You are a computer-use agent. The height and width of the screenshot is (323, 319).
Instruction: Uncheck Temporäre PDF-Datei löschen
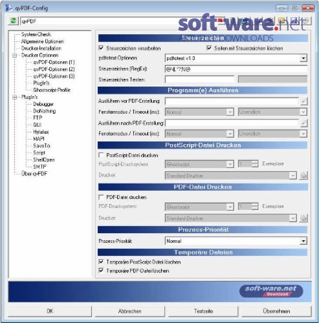click(x=101, y=271)
